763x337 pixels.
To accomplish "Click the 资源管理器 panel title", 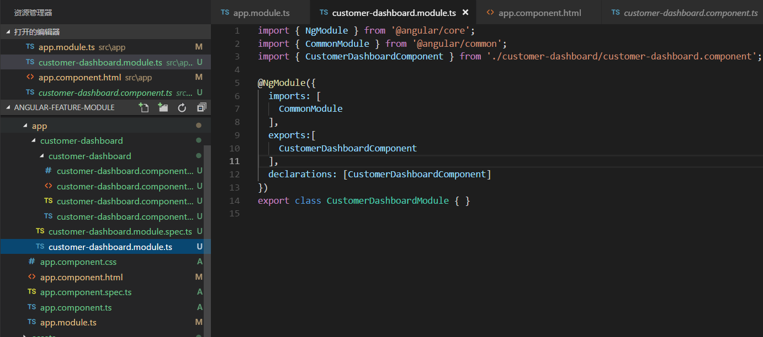I will (x=33, y=12).
